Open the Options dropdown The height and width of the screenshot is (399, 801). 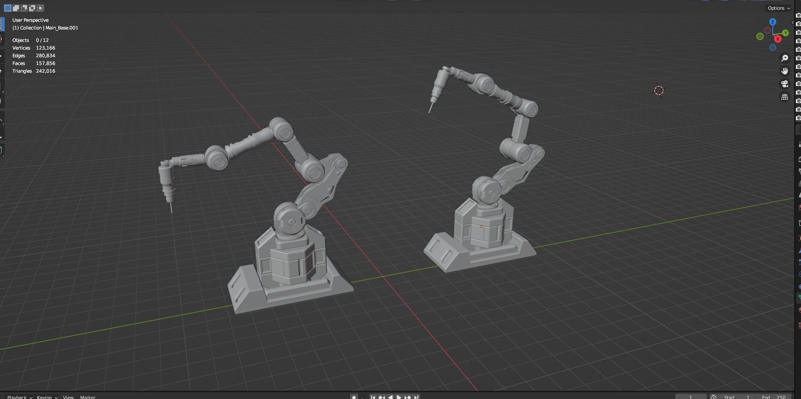779,8
